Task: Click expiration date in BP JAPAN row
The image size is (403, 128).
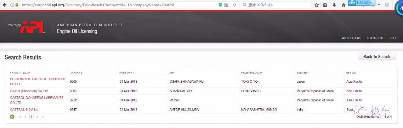Action: pos(128,82)
